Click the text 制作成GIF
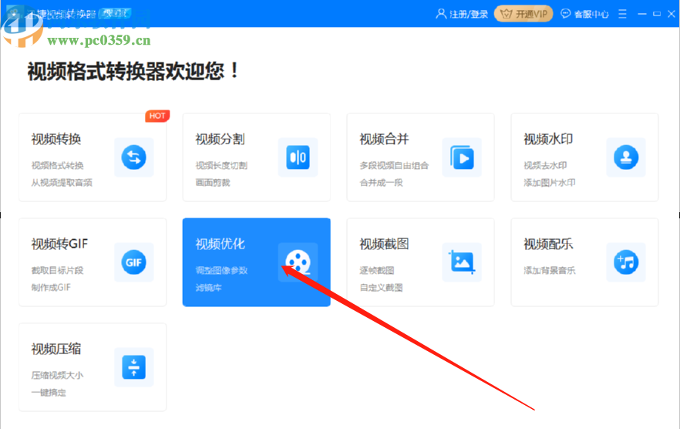 click(51, 288)
